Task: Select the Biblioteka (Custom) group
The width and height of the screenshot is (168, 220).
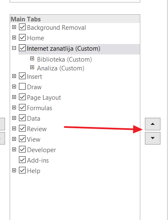Action: coord(64,60)
